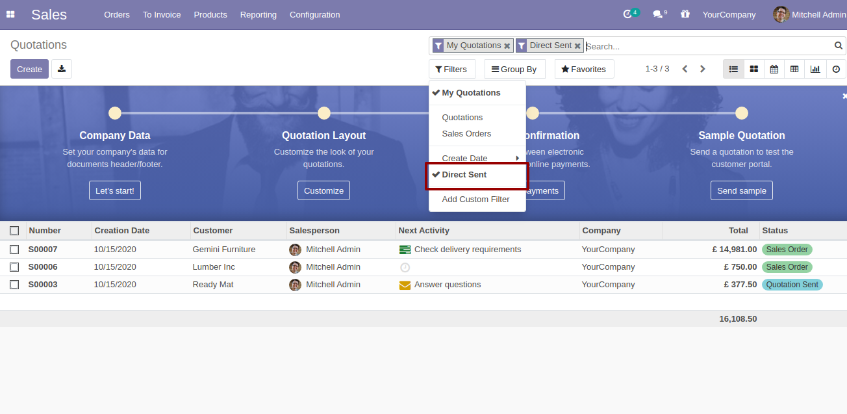Open the Reporting menu
Image resolution: width=847 pixels, height=414 pixels.
258,14
